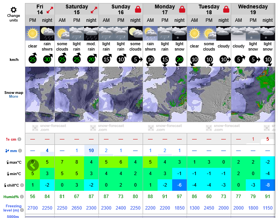This screenshot has width=278, height=218.
Task: Click Monday night light snow icon
Action: [x=179, y=33]
